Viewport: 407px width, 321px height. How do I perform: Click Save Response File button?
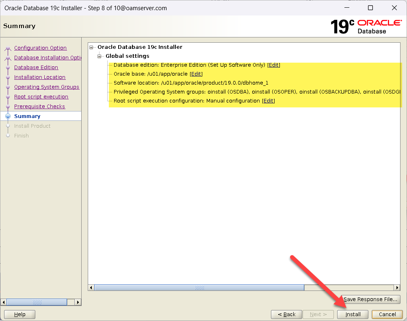(x=370, y=299)
